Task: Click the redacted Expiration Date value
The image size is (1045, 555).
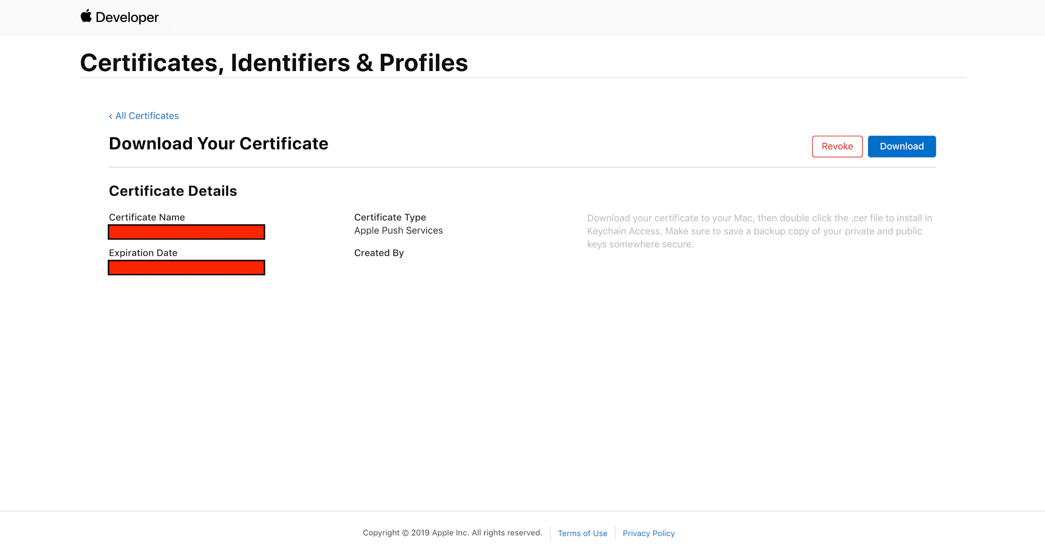Action: (x=186, y=267)
